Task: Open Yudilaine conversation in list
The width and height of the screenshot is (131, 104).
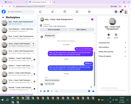Action: 18,60
